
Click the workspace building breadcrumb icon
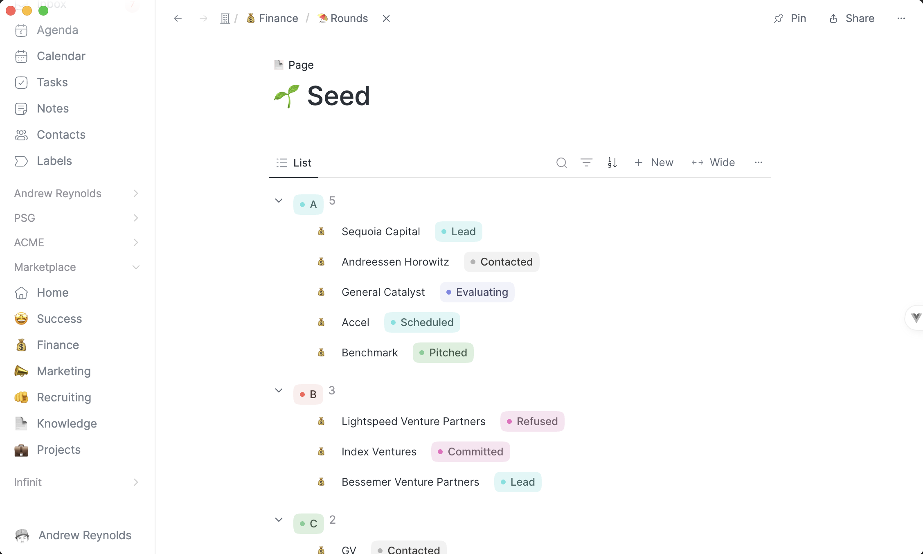click(225, 18)
